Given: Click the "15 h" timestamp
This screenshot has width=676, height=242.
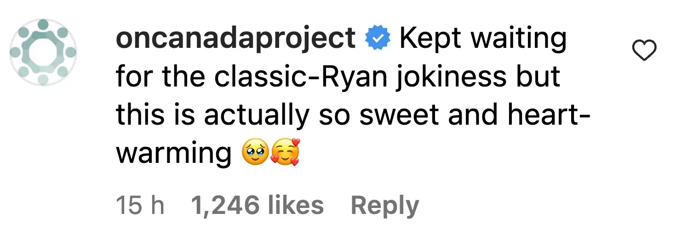Looking at the screenshot, I should click(x=140, y=206).
